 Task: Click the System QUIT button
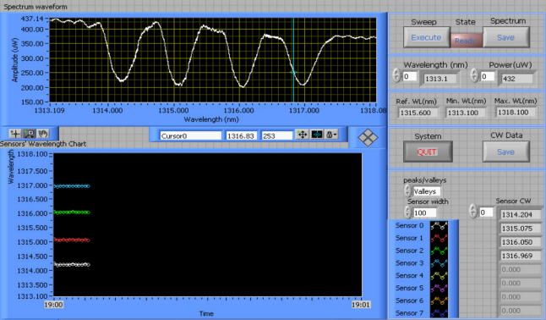428,152
